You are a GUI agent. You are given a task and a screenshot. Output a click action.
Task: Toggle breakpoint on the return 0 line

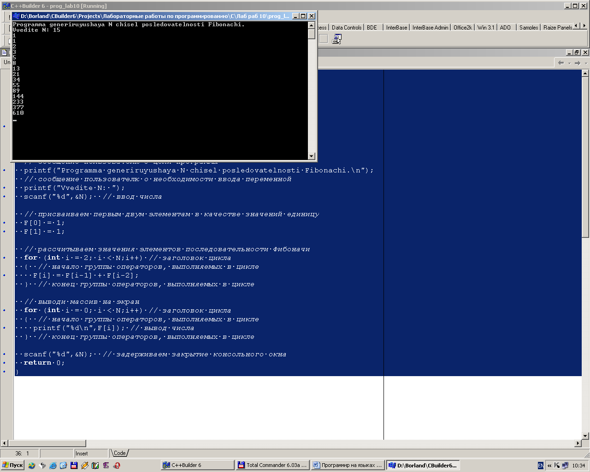[5, 363]
